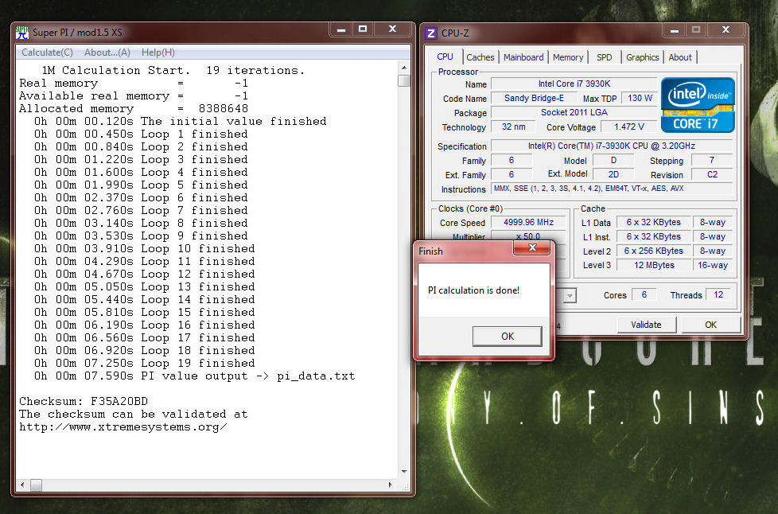Click OK in the Finish dialog
The width and height of the screenshot is (778, 514).
[507, 337]
